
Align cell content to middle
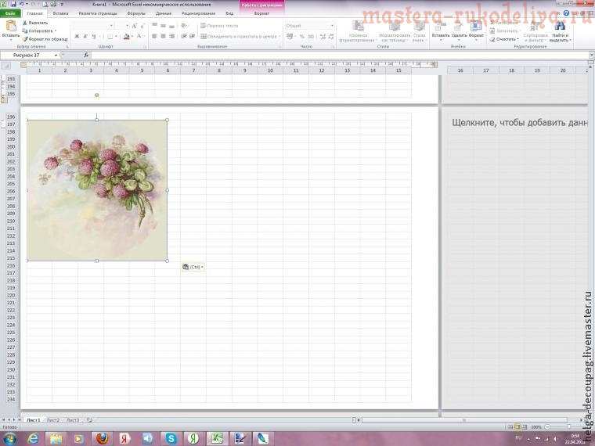163,26
